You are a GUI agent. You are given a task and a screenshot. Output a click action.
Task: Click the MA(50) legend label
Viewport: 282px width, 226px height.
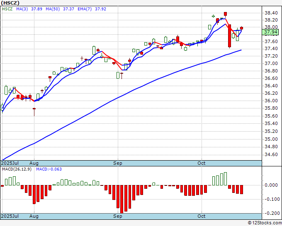[53, 9]
